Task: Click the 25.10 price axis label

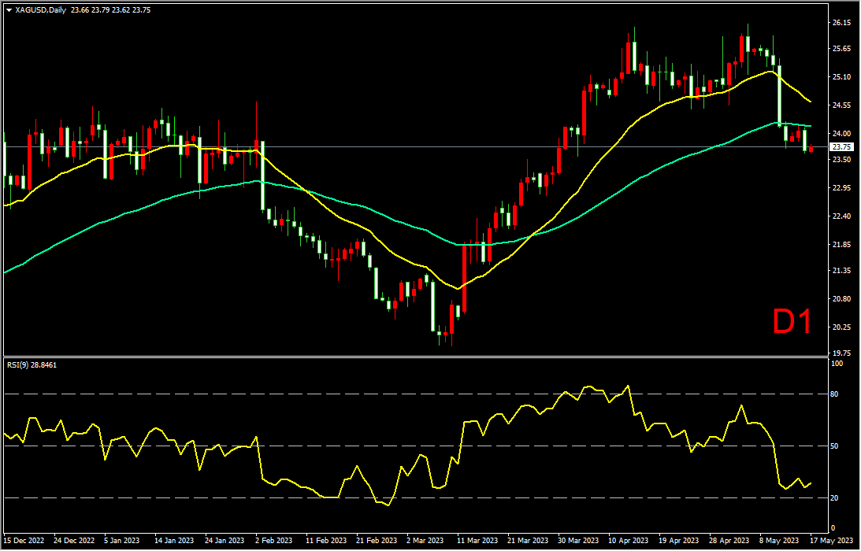Action: (842, 77)
